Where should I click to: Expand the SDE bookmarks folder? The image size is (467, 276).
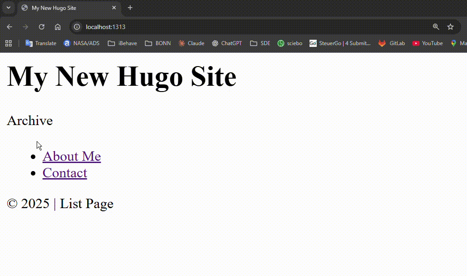[x=260, y=43]
